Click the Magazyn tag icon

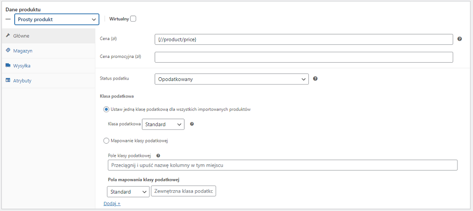pos(8,50)
